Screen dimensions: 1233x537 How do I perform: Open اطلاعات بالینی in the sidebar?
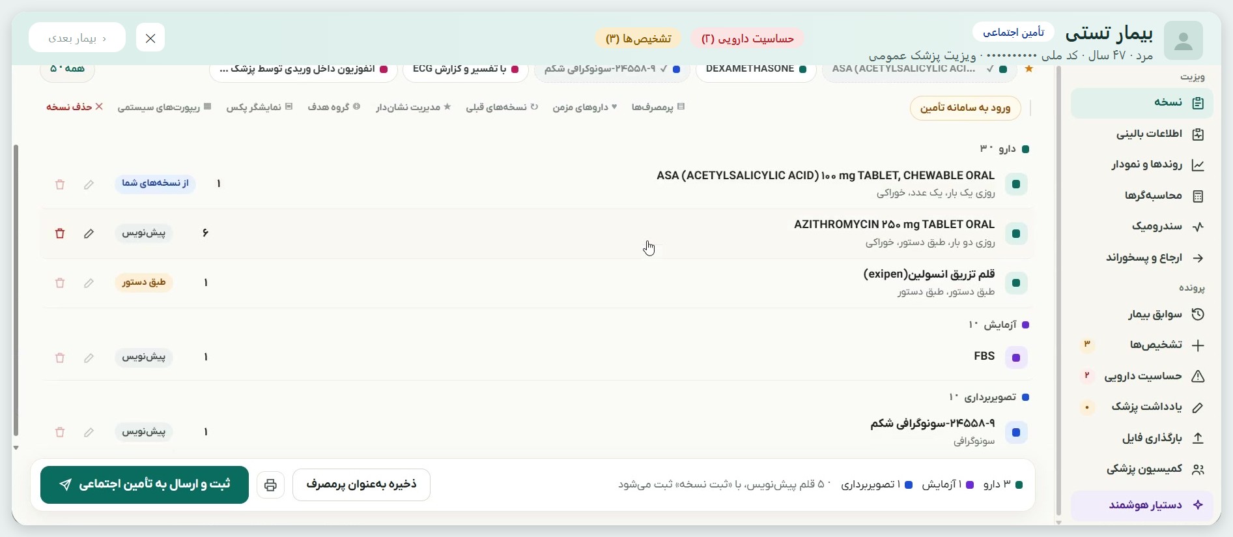point(1142,134)
